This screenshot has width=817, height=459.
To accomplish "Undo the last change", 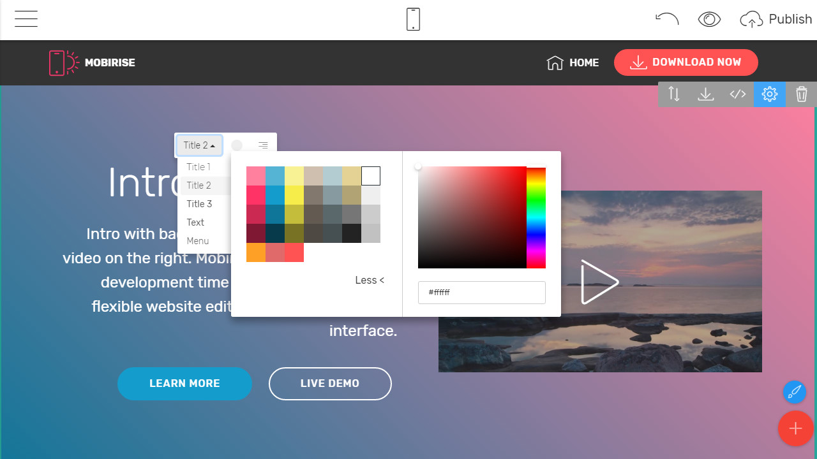I will click(x=667, y=19).
